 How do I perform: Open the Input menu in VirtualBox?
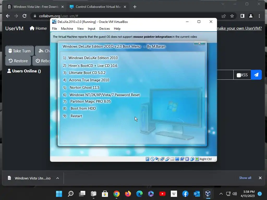92,29
